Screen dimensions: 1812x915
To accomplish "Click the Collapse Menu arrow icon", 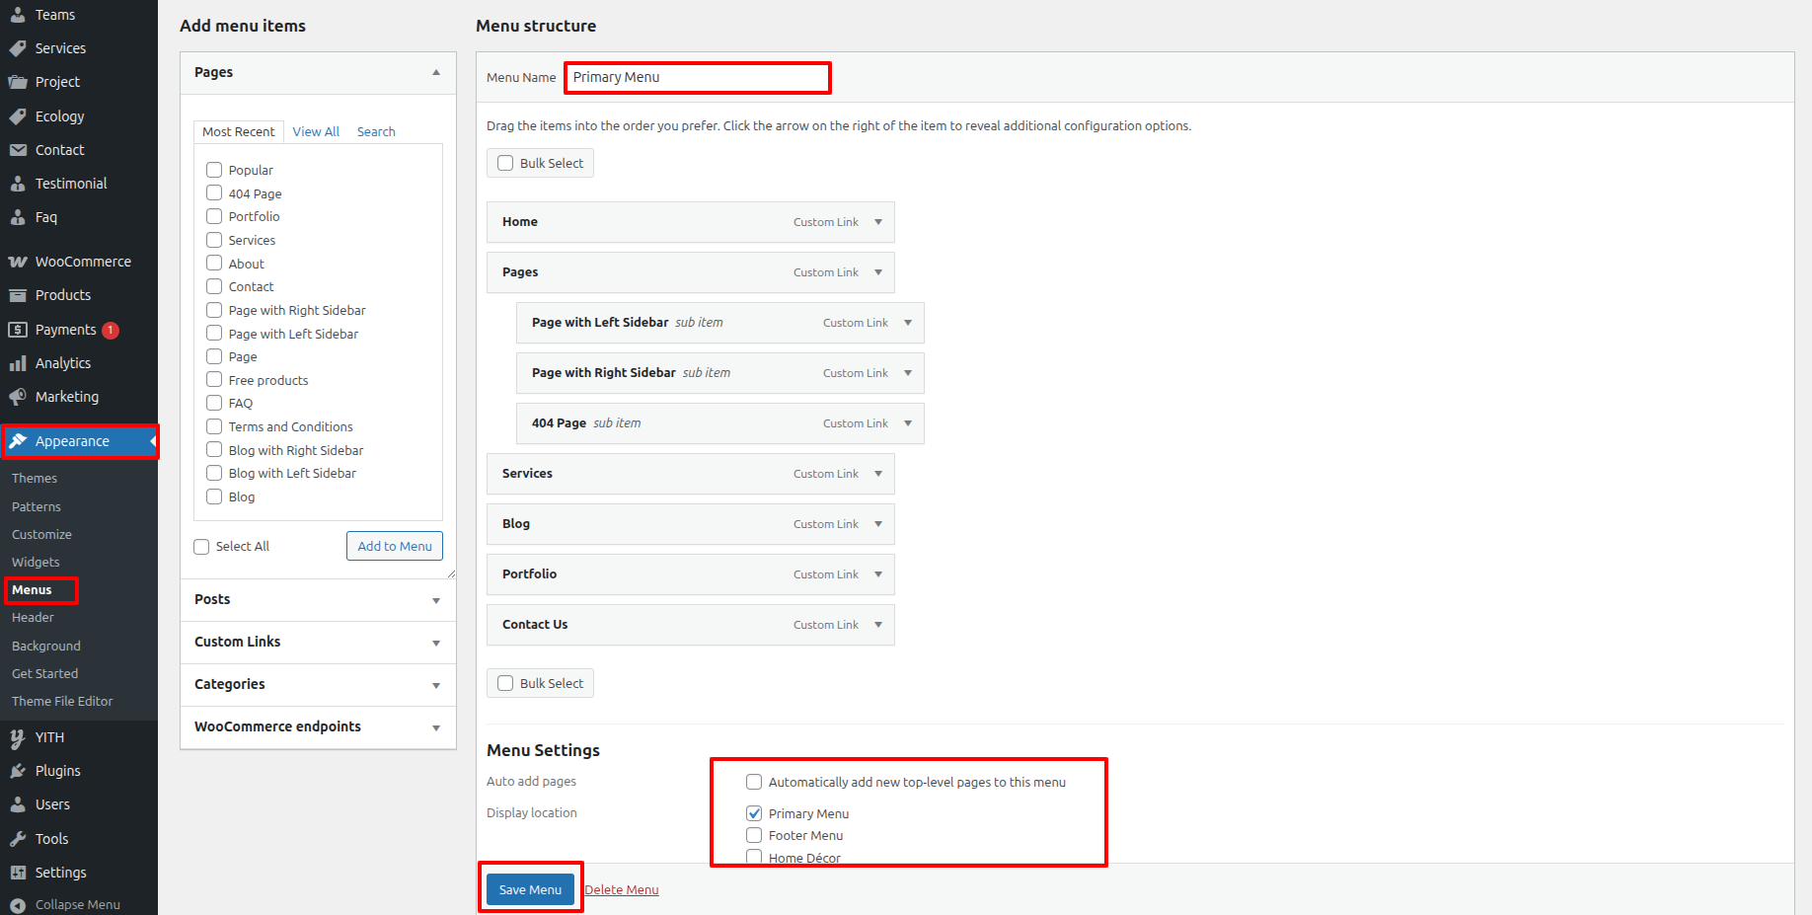I will (x=18, y=904).
